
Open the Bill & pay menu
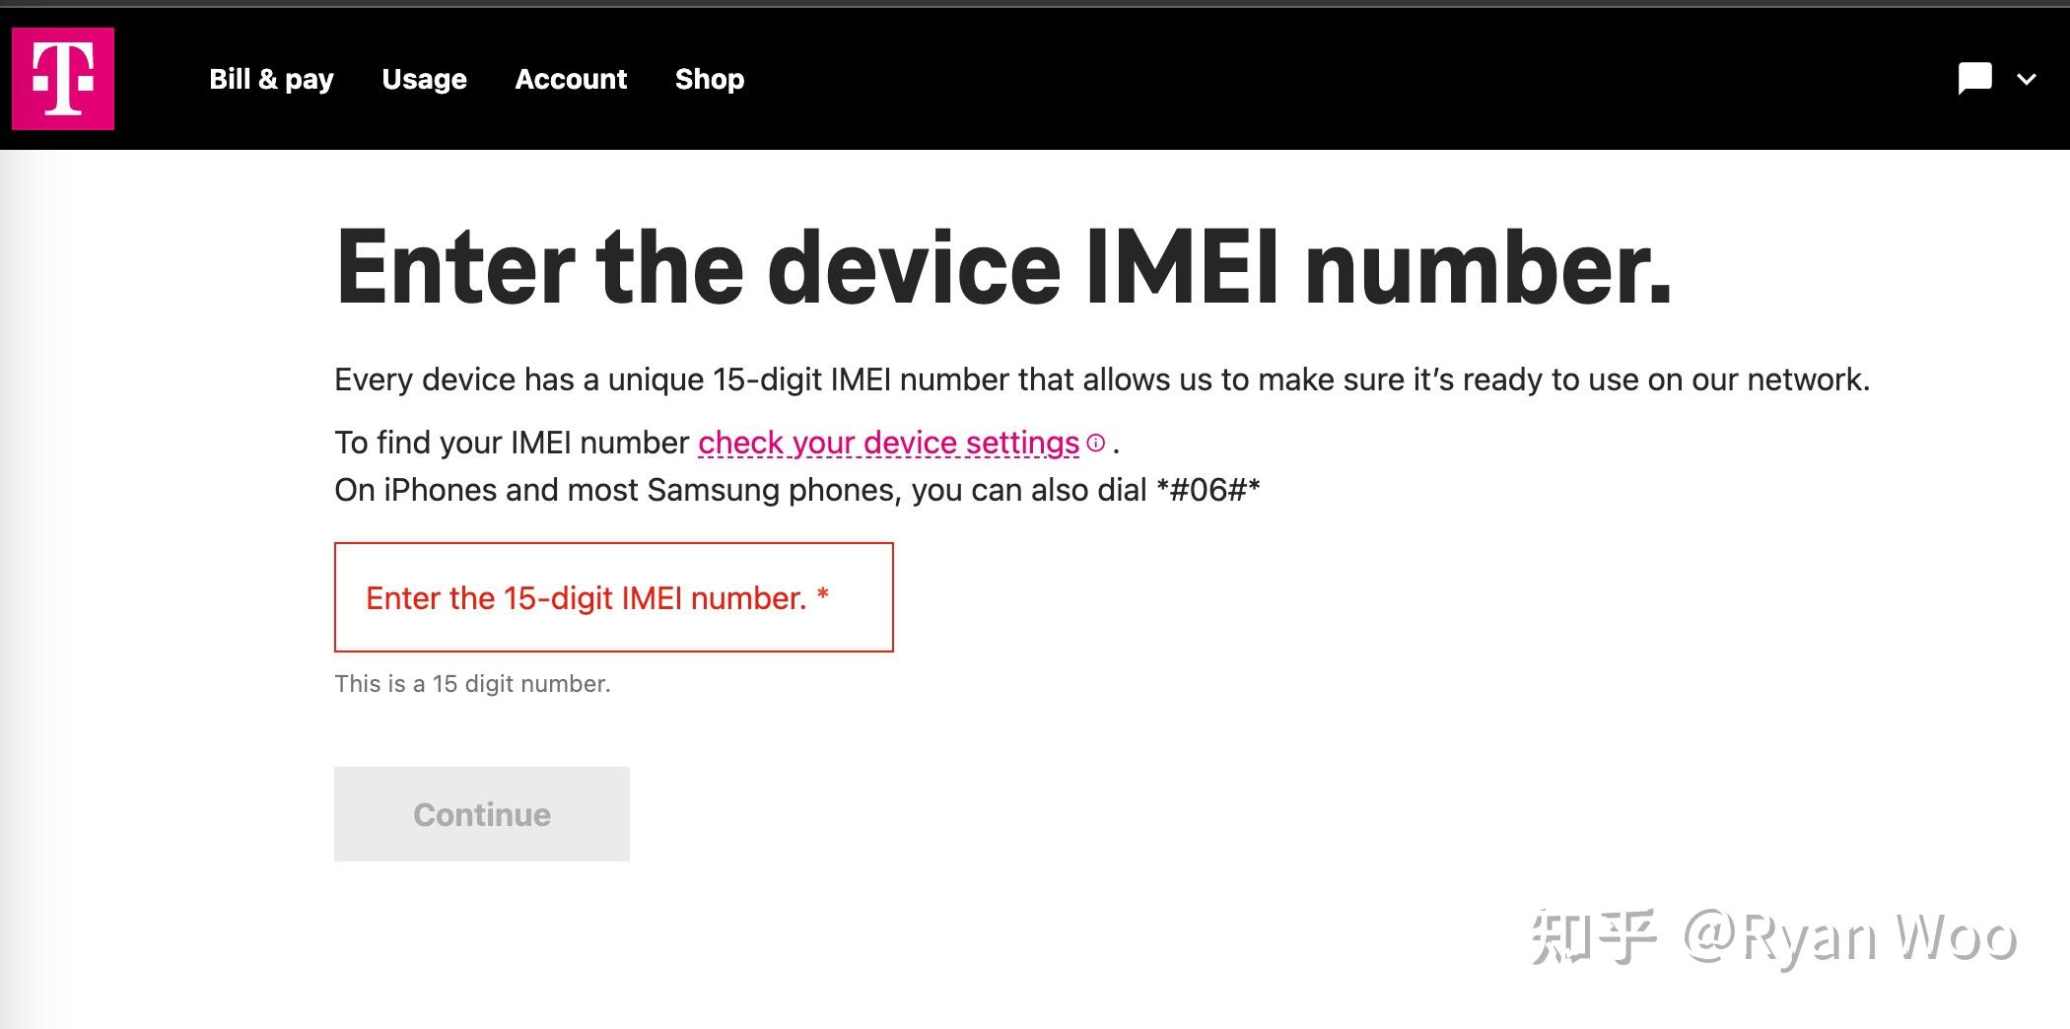[271, 79]
